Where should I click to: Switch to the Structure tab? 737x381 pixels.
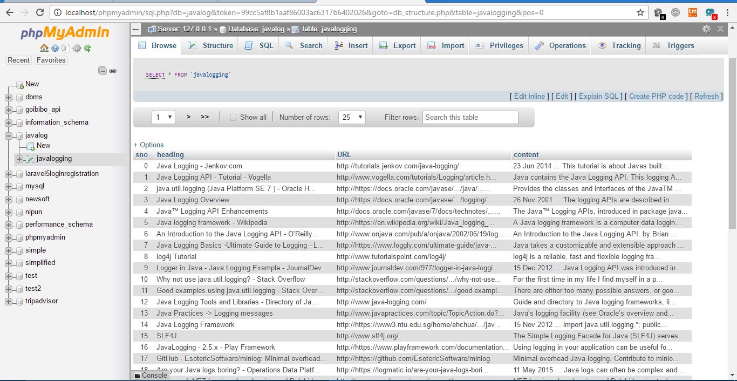tap(210, 45)
